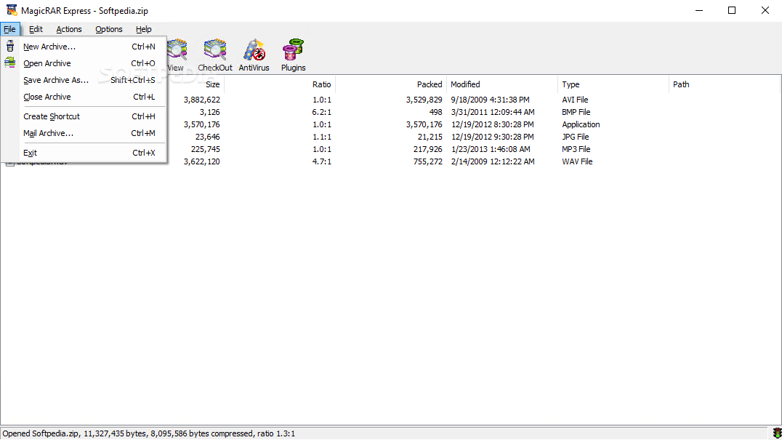Click packed value '3,529,829'
782x440 pixels.
point(424,100)
